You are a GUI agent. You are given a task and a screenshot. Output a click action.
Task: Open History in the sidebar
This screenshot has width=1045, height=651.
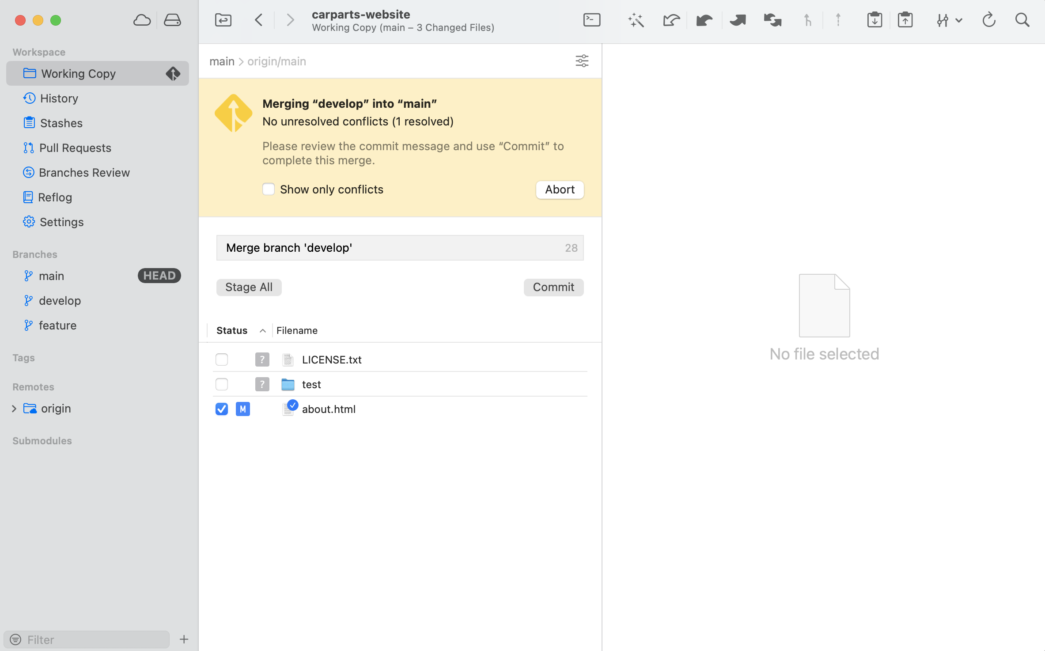[59, 98]
